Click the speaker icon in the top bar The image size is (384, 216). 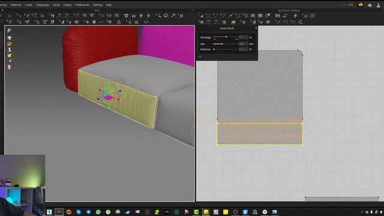(x=370, y=5)
